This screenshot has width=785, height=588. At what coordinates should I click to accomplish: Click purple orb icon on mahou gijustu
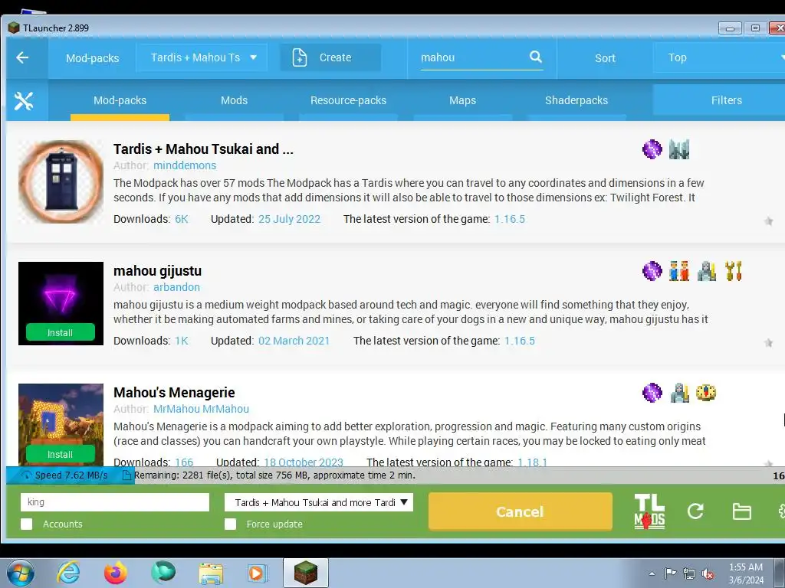click(652, 271)
